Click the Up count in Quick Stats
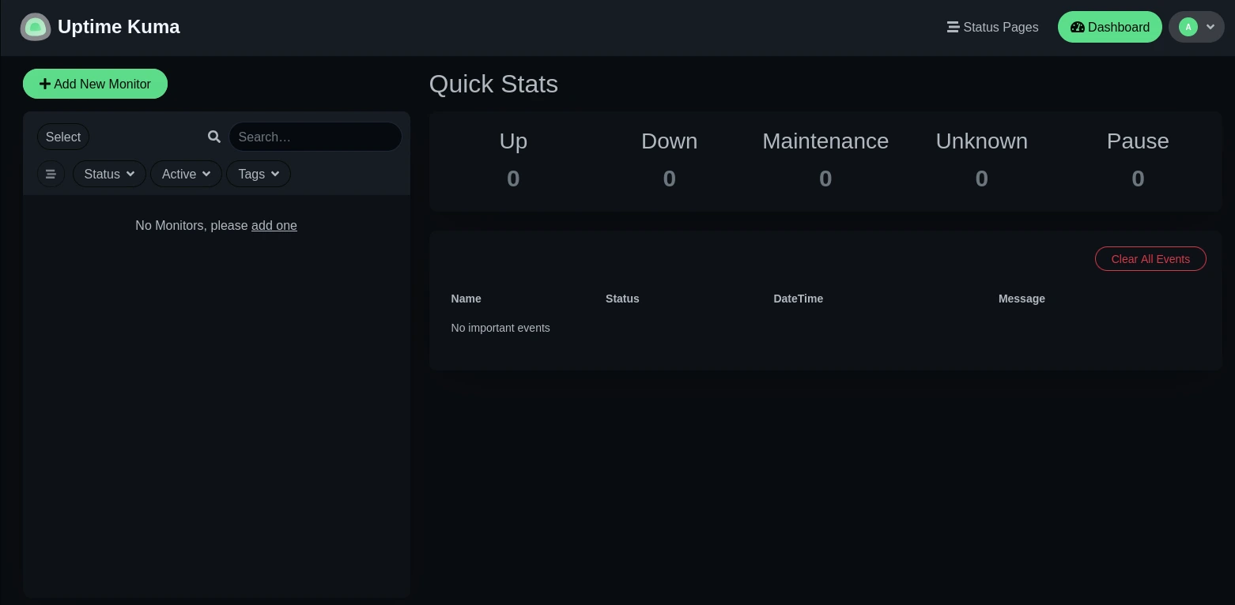This screenshot has height=605, width=1235. (x=513, y=178)
